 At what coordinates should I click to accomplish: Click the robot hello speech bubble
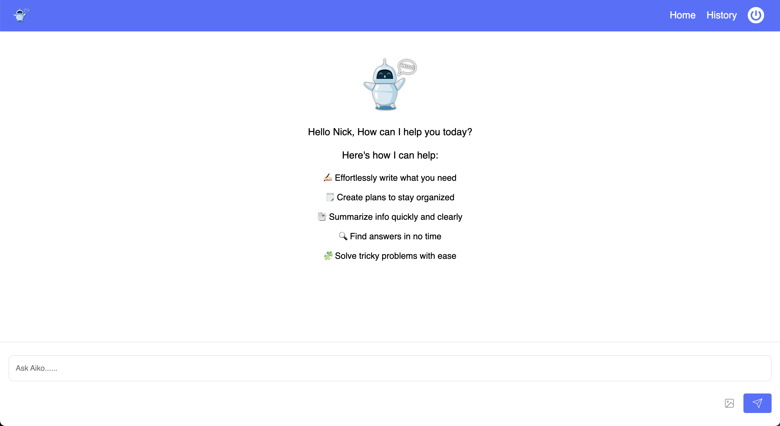click(408, 66)
